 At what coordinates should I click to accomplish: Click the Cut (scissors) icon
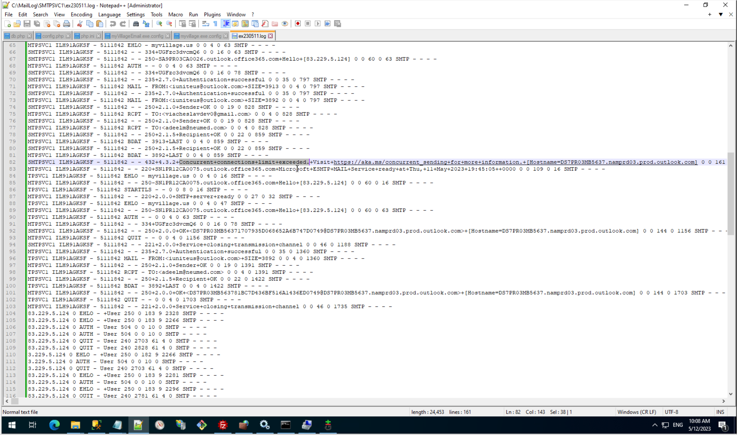tap(80, 24)
